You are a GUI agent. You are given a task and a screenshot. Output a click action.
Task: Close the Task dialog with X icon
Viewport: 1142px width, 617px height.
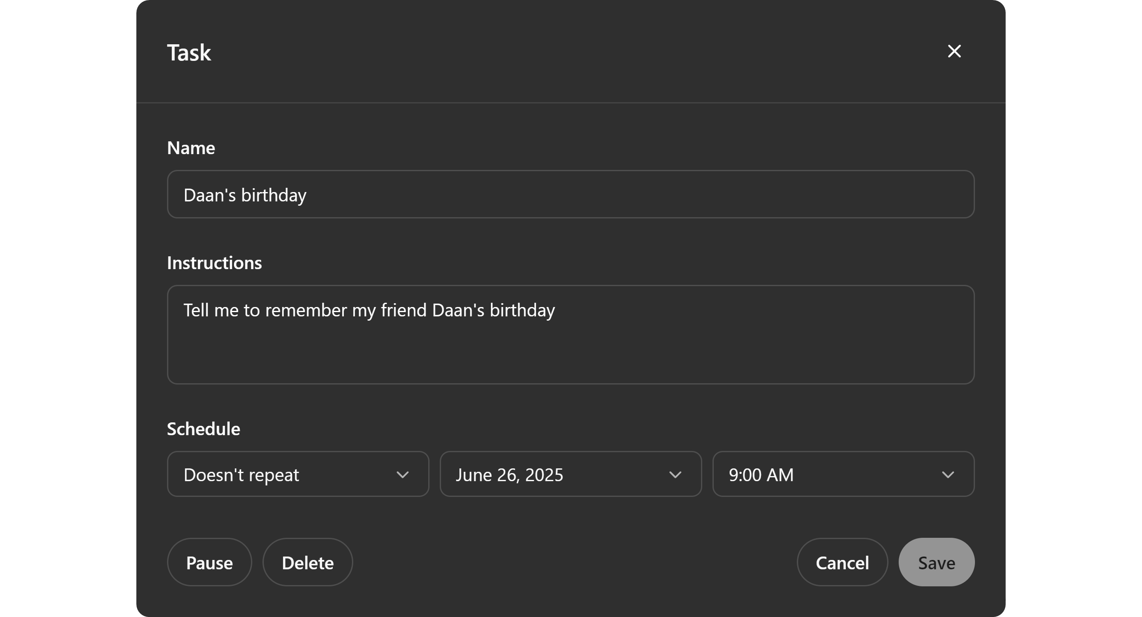point(954,52)
